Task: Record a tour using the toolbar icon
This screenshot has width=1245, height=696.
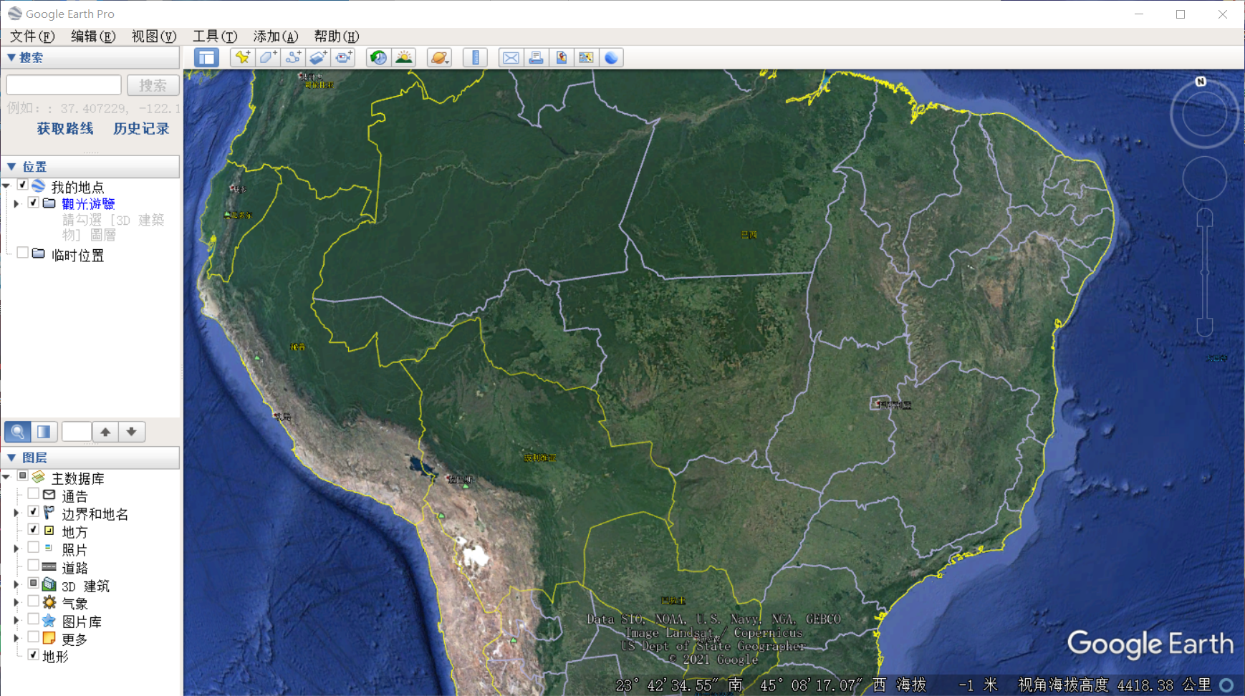Action: coord(344,57)
